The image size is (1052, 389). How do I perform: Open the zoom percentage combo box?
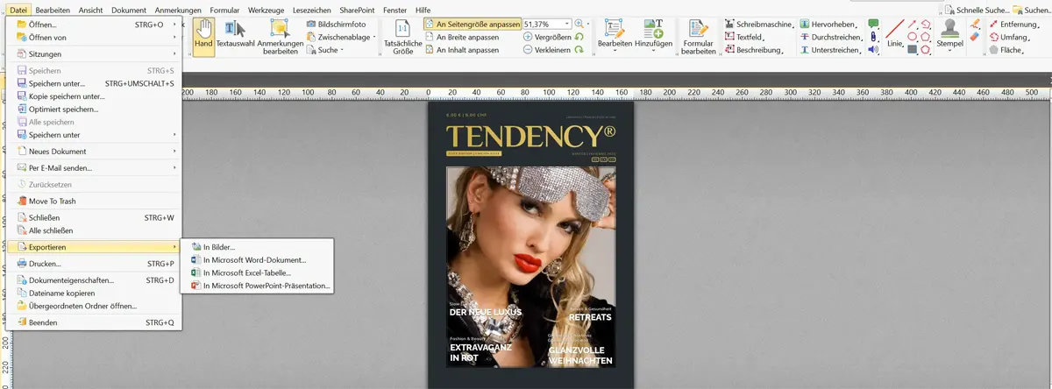point(547,25)
